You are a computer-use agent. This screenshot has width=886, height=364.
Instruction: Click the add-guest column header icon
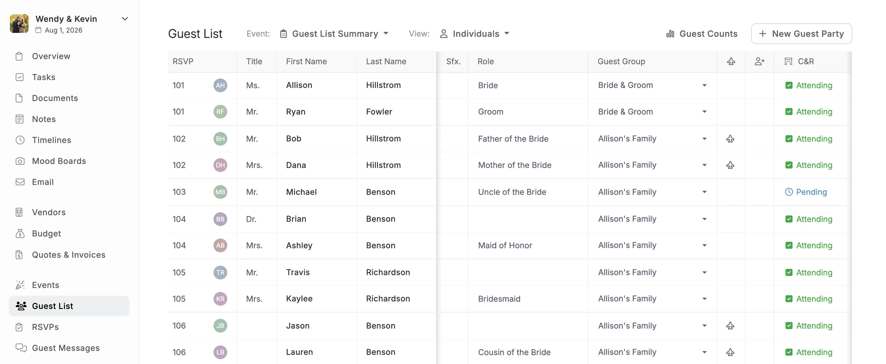click(x=759, y=61)
